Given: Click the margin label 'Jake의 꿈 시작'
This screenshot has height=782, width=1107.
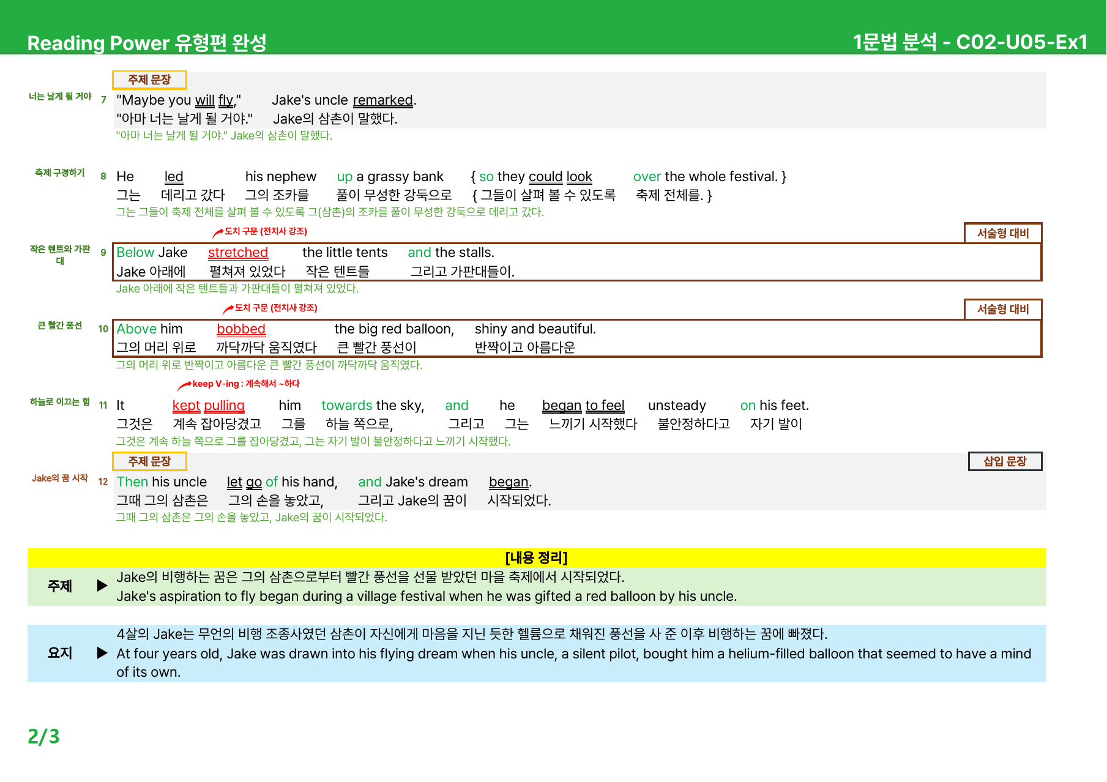Looking at the screenshot, I should click(x=60, y=479).
